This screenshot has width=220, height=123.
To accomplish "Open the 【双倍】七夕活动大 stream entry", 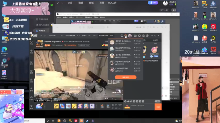I will tap(125, 42).
